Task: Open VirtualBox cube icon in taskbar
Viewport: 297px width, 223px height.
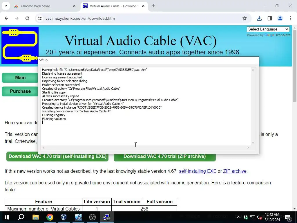Action: (x=64, y=217)
